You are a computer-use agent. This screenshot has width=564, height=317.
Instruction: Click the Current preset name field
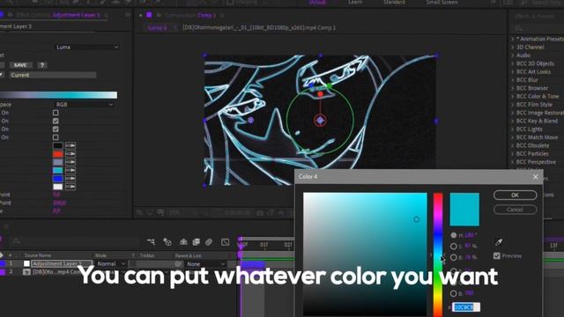(53, 75)
